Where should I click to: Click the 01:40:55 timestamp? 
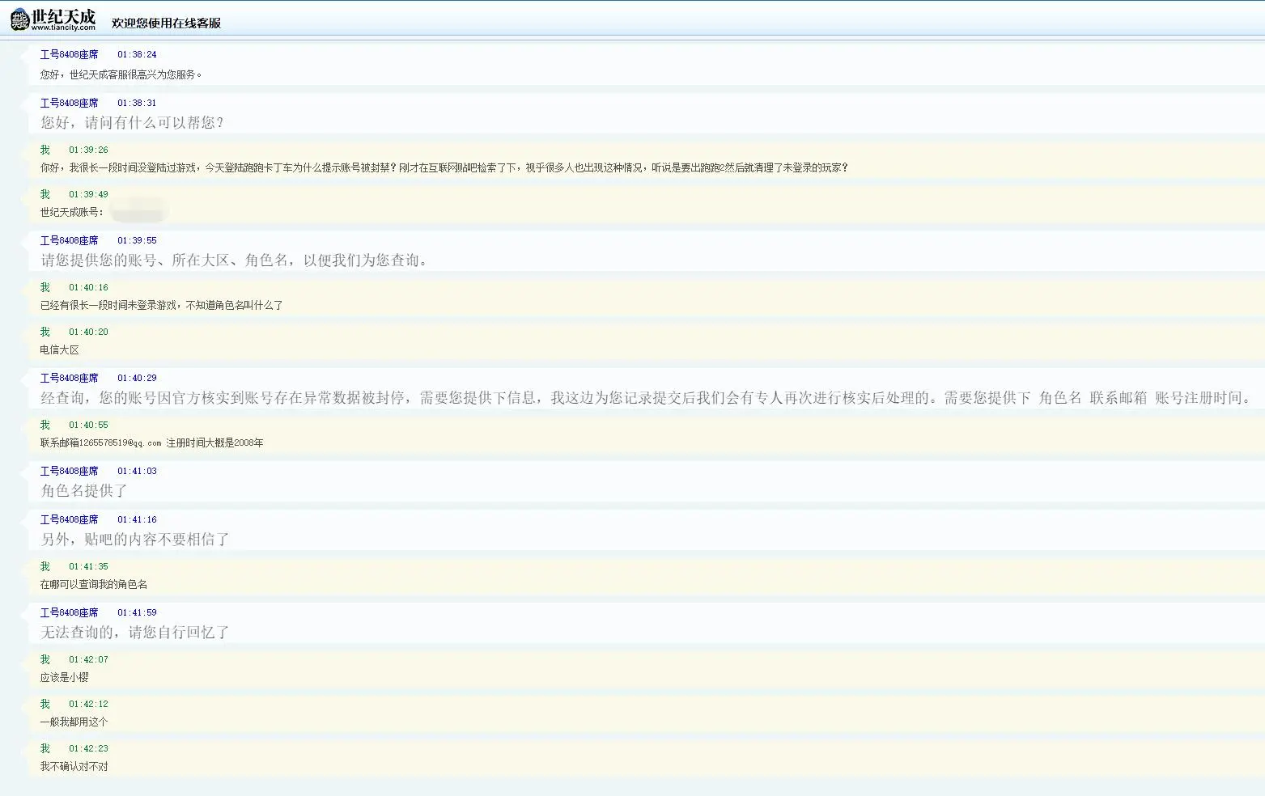coord(88,426)
